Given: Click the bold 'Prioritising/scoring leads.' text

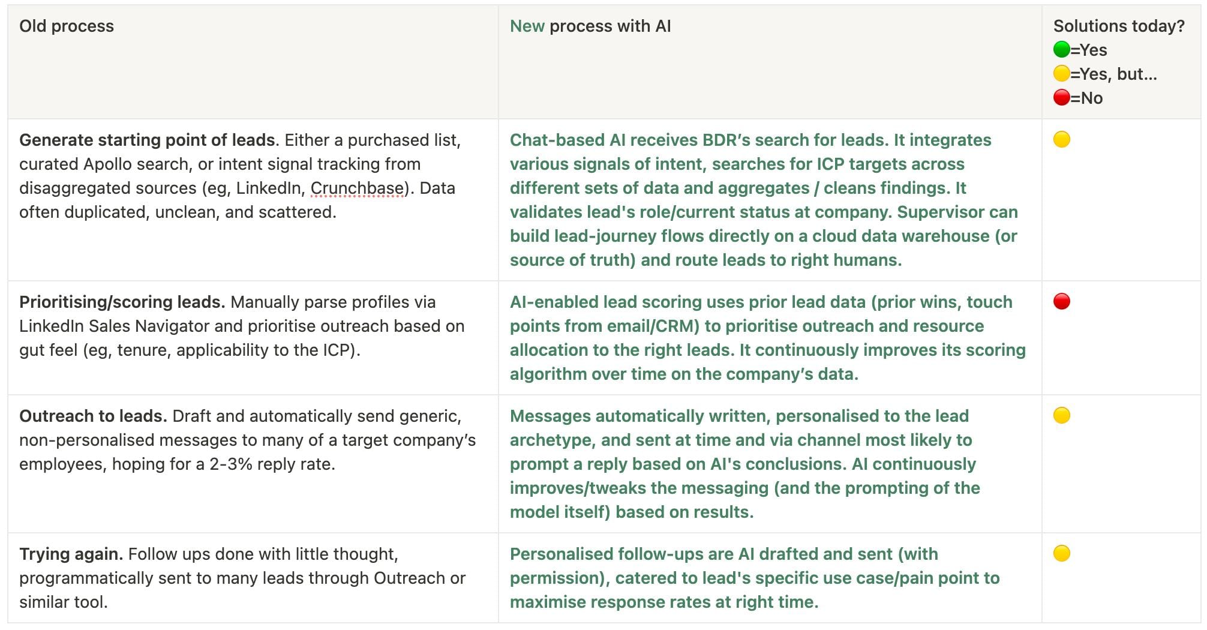Looking at the screenshot, I should tap(122, 302).
